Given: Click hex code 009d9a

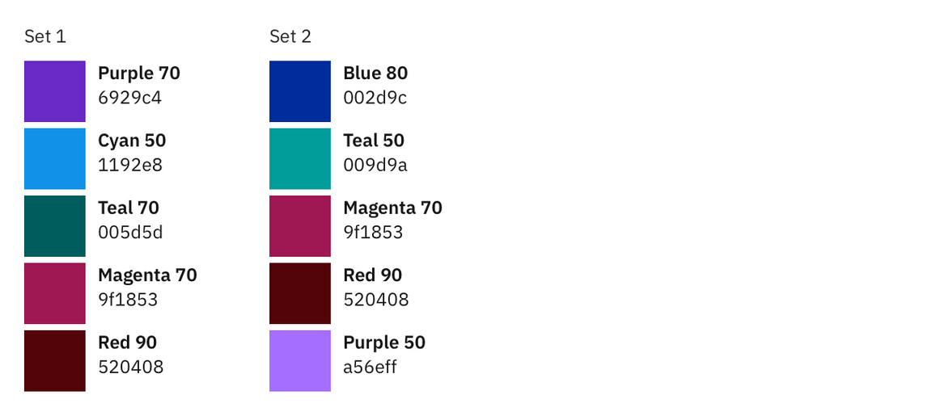Looking at the screenshot, I should pyautogui.click(x=375, y=166).
